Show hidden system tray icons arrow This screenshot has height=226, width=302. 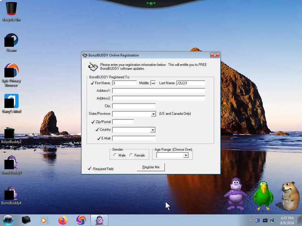pyautogui.click(x=251, y=220)
